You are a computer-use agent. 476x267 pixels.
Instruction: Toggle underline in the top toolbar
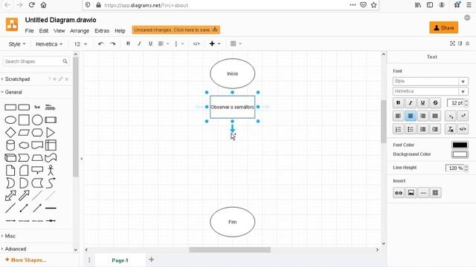[150, 44]
